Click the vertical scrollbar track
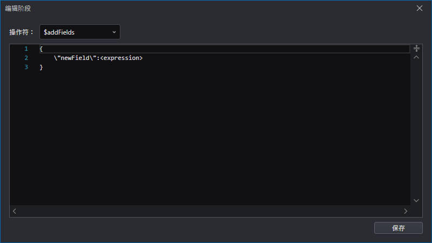Image resolution: width=432 pixels, height=243 pixels. [416, 129]
